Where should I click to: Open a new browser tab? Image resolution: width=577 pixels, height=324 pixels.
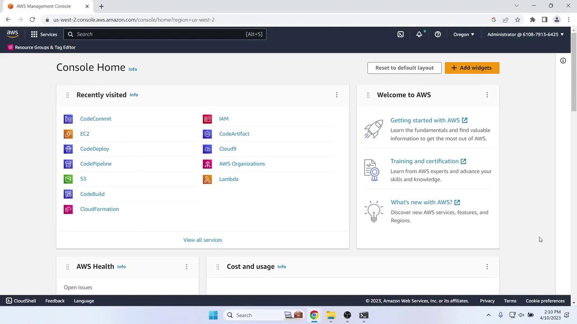click(101, 6)
